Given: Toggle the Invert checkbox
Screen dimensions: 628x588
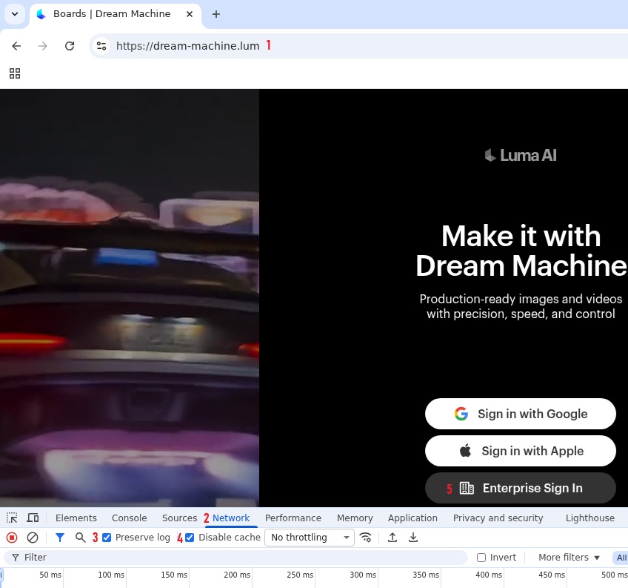Looking at the screenshot, I should pyautogui.click(x=481, y=558).
